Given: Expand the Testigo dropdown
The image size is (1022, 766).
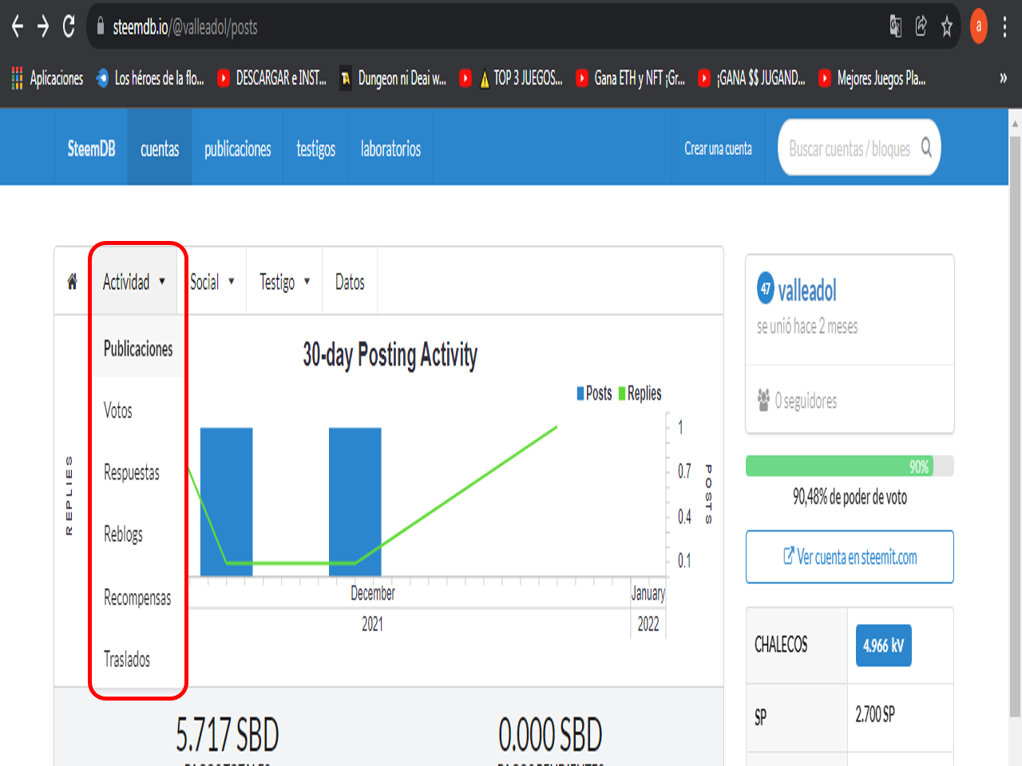Looking at the screenshot, I should tap(284, 282).
